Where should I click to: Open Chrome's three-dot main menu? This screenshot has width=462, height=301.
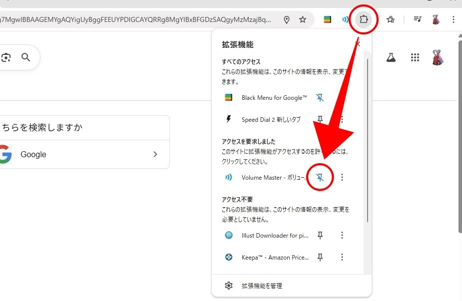pyautogui.click(x=454, y=19)
